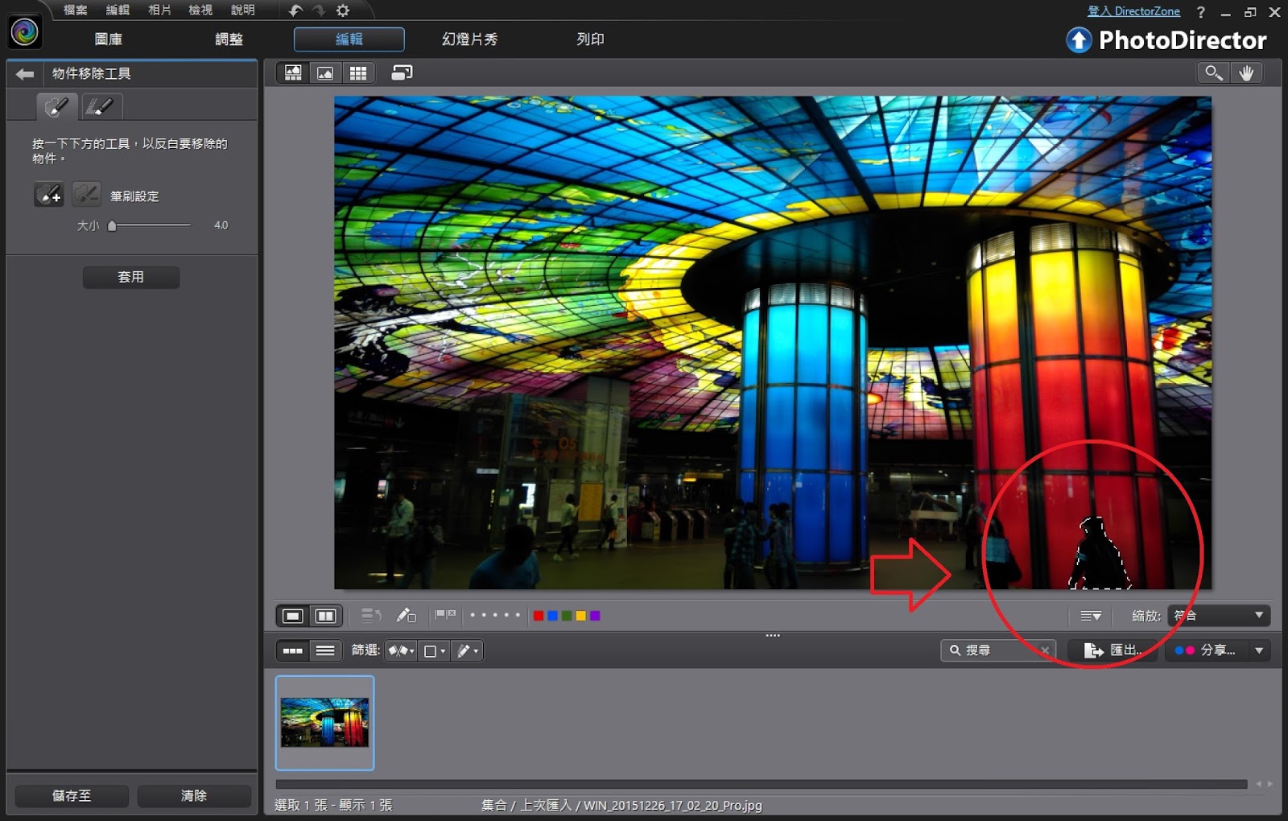This screenshot has height=821, width=1288.
Task: Click the red color label swatch
Action: 539,616
